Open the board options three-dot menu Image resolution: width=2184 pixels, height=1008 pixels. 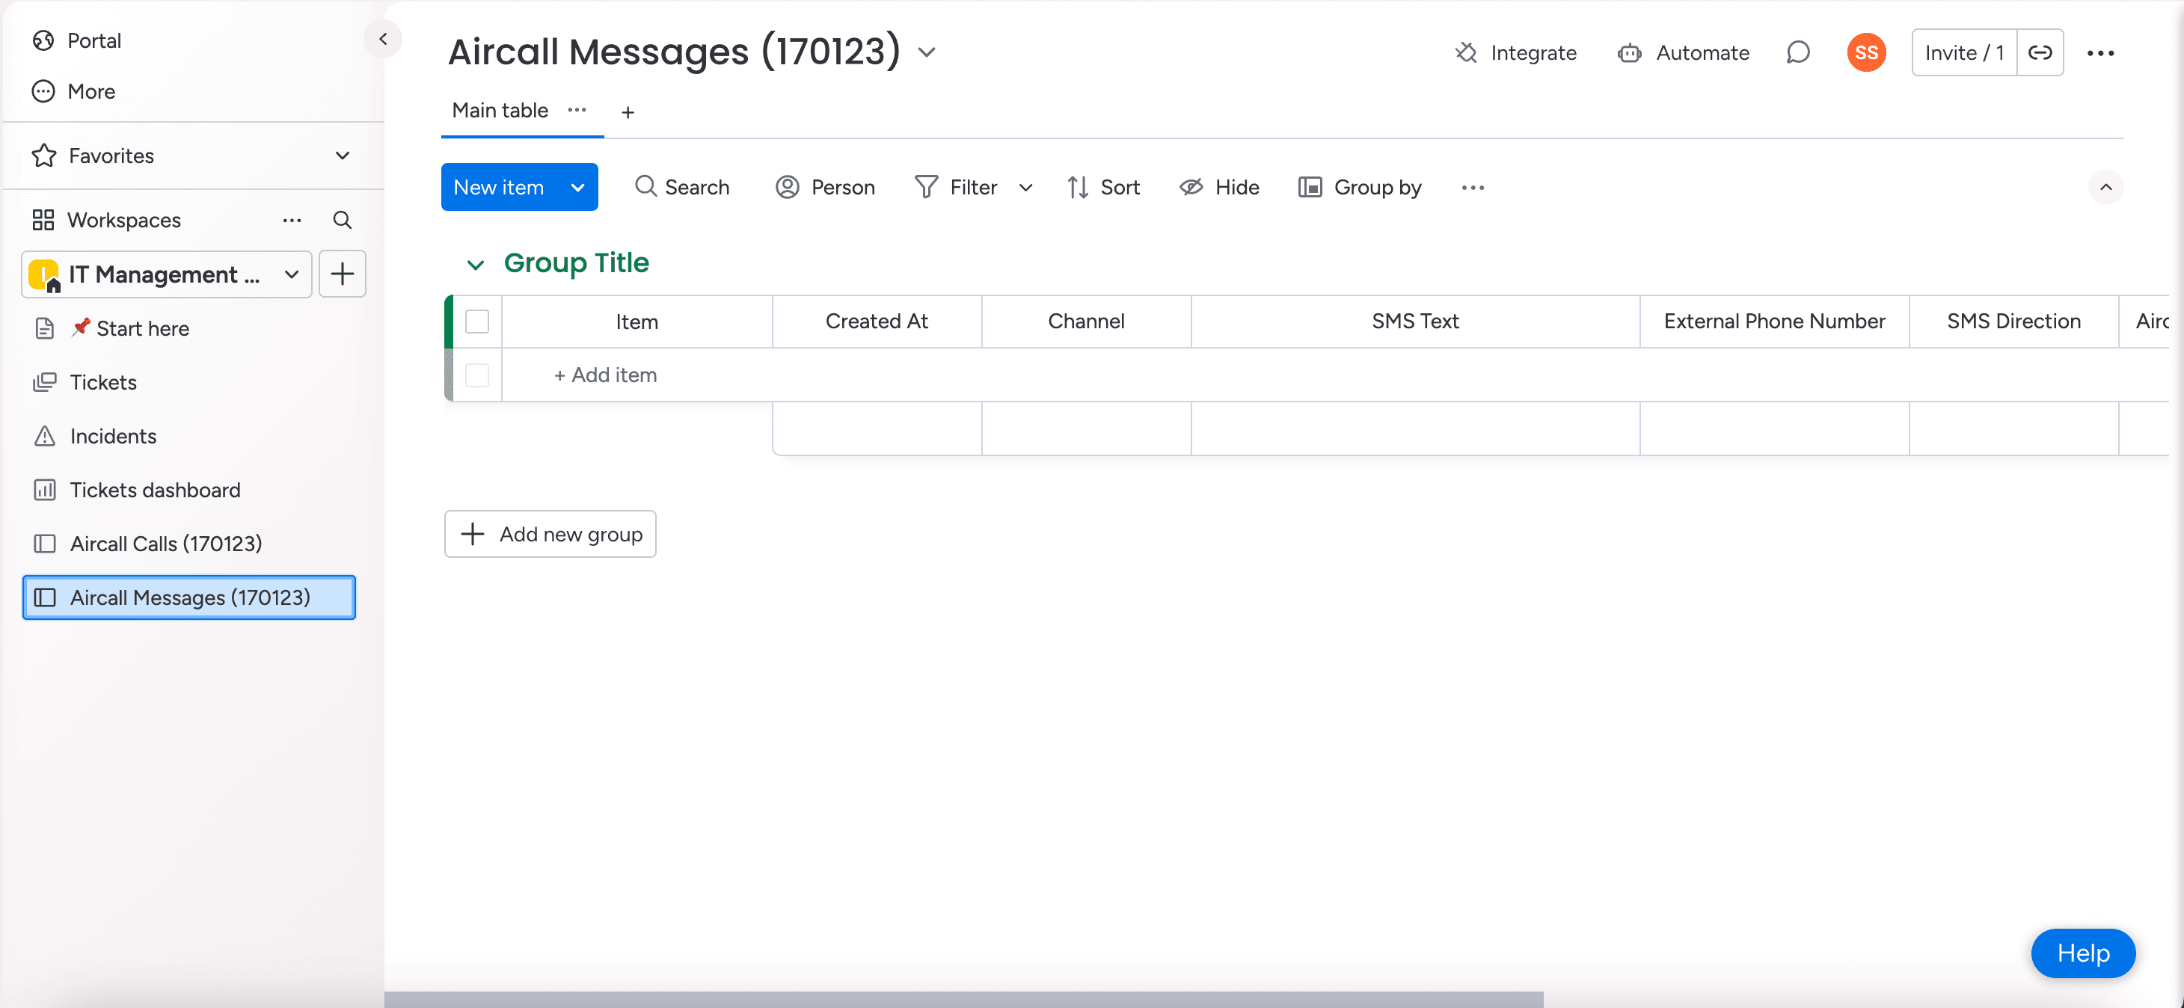click(2100, 52)
